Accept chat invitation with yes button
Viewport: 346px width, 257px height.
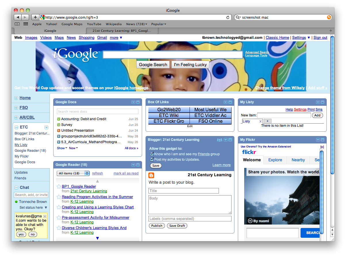(21, 234)
